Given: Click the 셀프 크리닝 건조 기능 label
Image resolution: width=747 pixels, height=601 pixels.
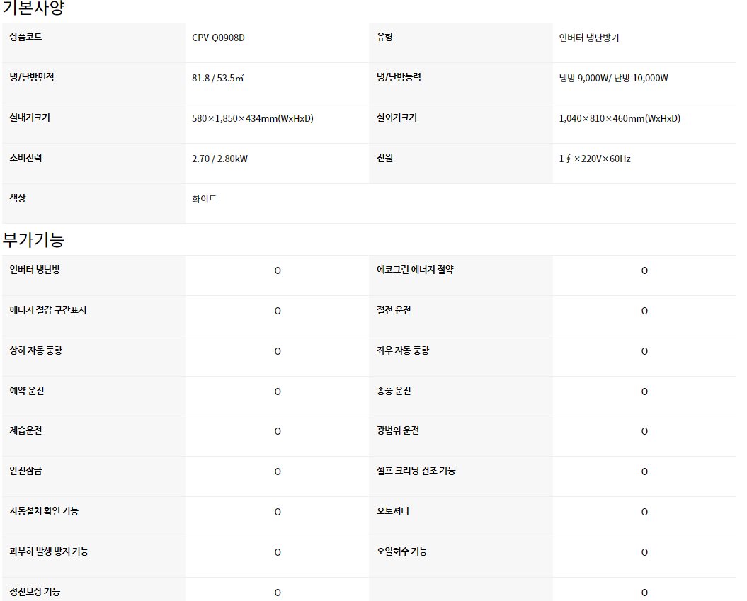Looking at the screenshot, I should tap(416, 471).
